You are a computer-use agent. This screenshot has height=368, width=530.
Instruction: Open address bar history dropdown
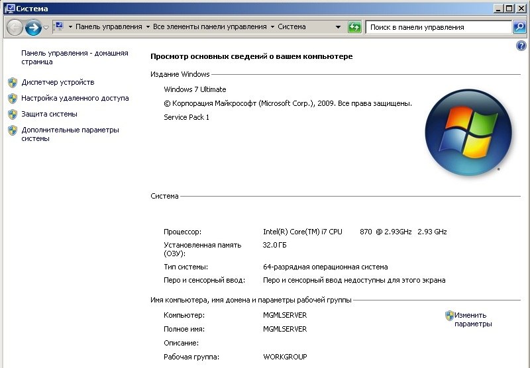[x=338, y=27]
